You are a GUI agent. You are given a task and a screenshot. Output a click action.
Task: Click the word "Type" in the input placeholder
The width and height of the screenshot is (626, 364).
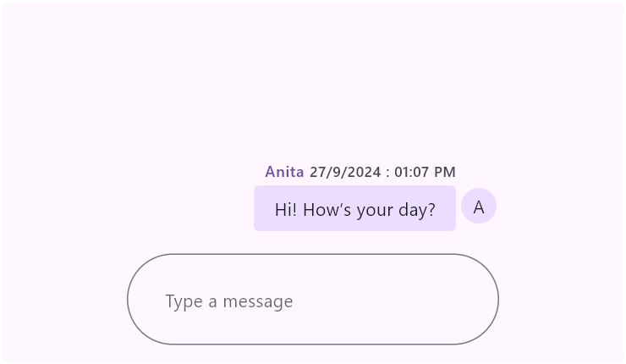tap(183, 301)
